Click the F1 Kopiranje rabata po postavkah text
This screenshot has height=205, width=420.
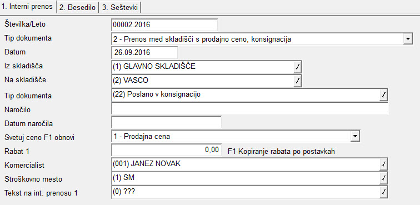tap(282, 152)
